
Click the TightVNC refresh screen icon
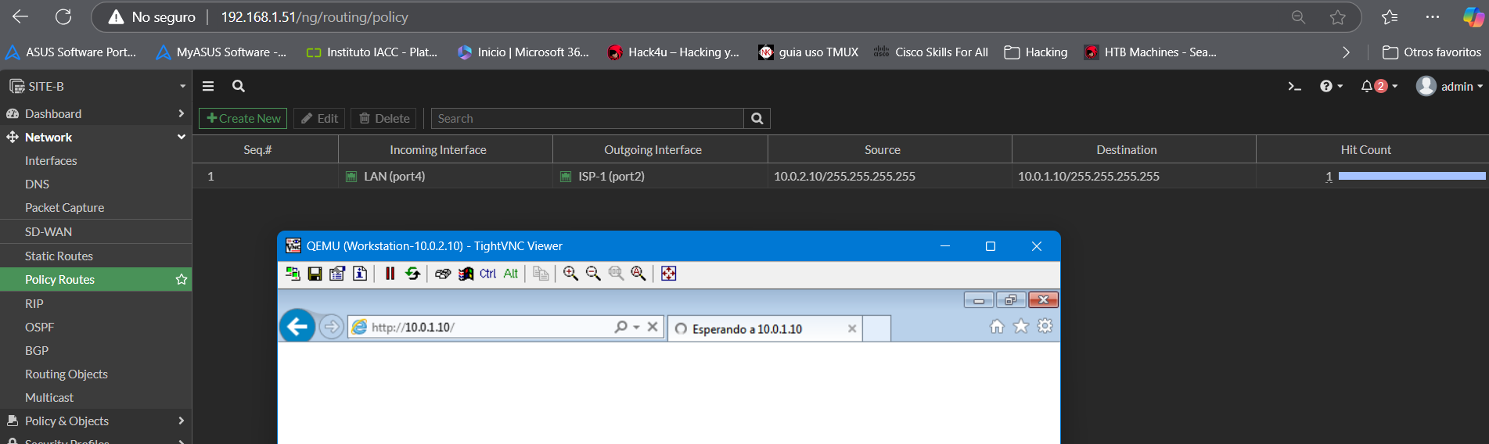(x=412, y=274)
